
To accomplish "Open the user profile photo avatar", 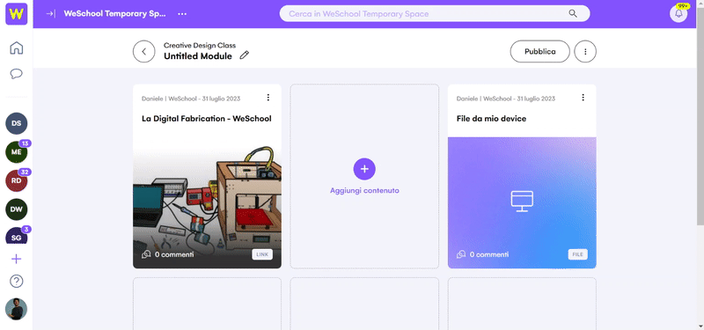I will (x=16, y=309).
